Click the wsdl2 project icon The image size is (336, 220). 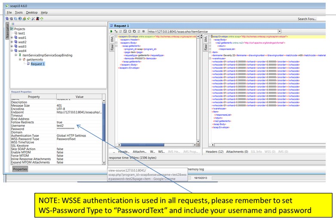pyautogui.click(x=15, y=42)
